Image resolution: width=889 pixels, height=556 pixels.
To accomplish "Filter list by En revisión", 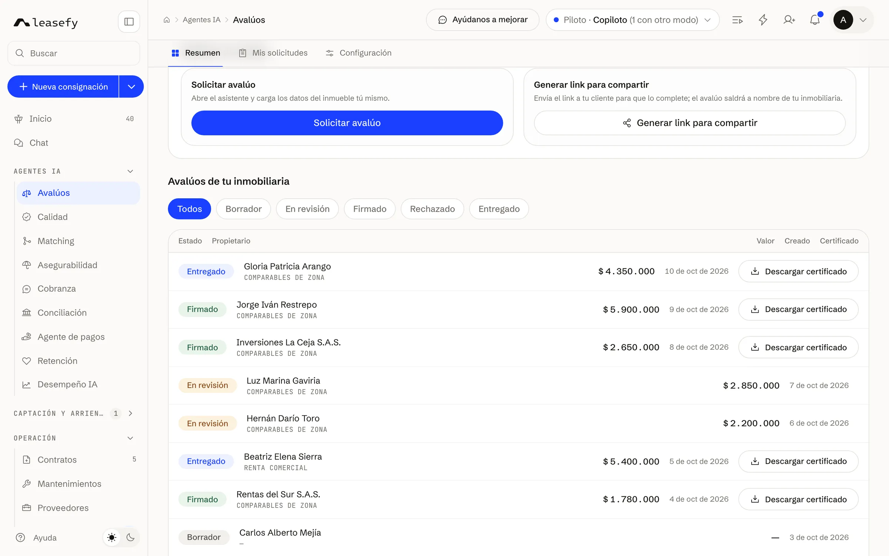I will click(x=307, y=209).
